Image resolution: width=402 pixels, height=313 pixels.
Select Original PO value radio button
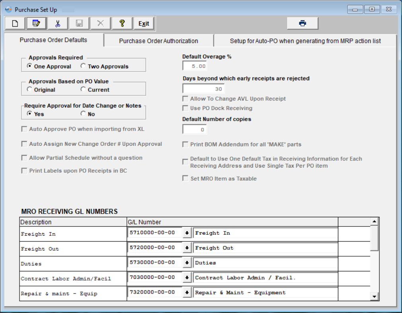(x=29, y=89)
